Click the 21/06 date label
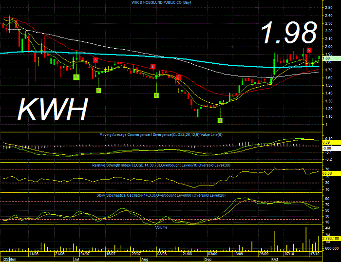341x262 pixels. pyautogui.click(x=59, y=254)
